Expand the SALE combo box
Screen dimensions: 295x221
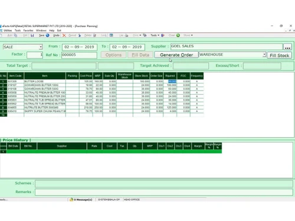pos(41,47)
